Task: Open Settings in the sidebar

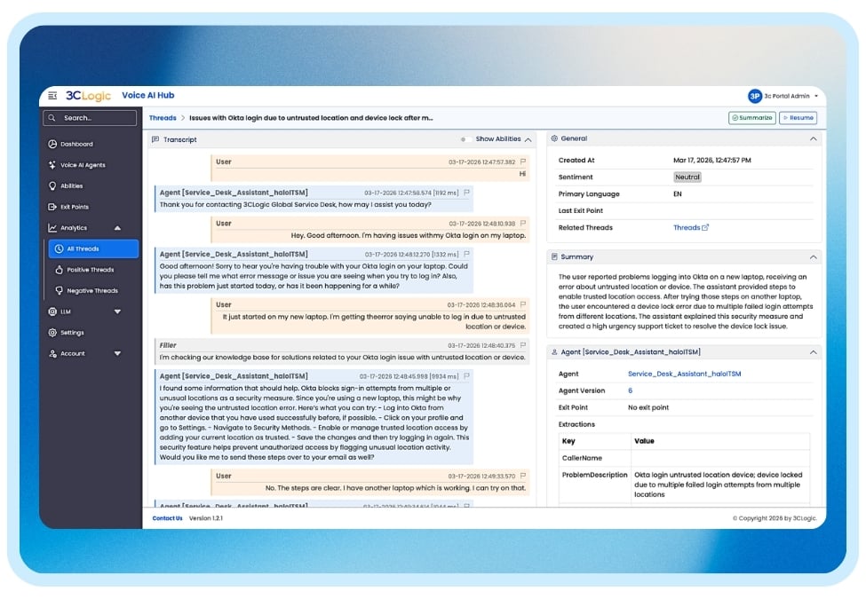Action: 73,332
